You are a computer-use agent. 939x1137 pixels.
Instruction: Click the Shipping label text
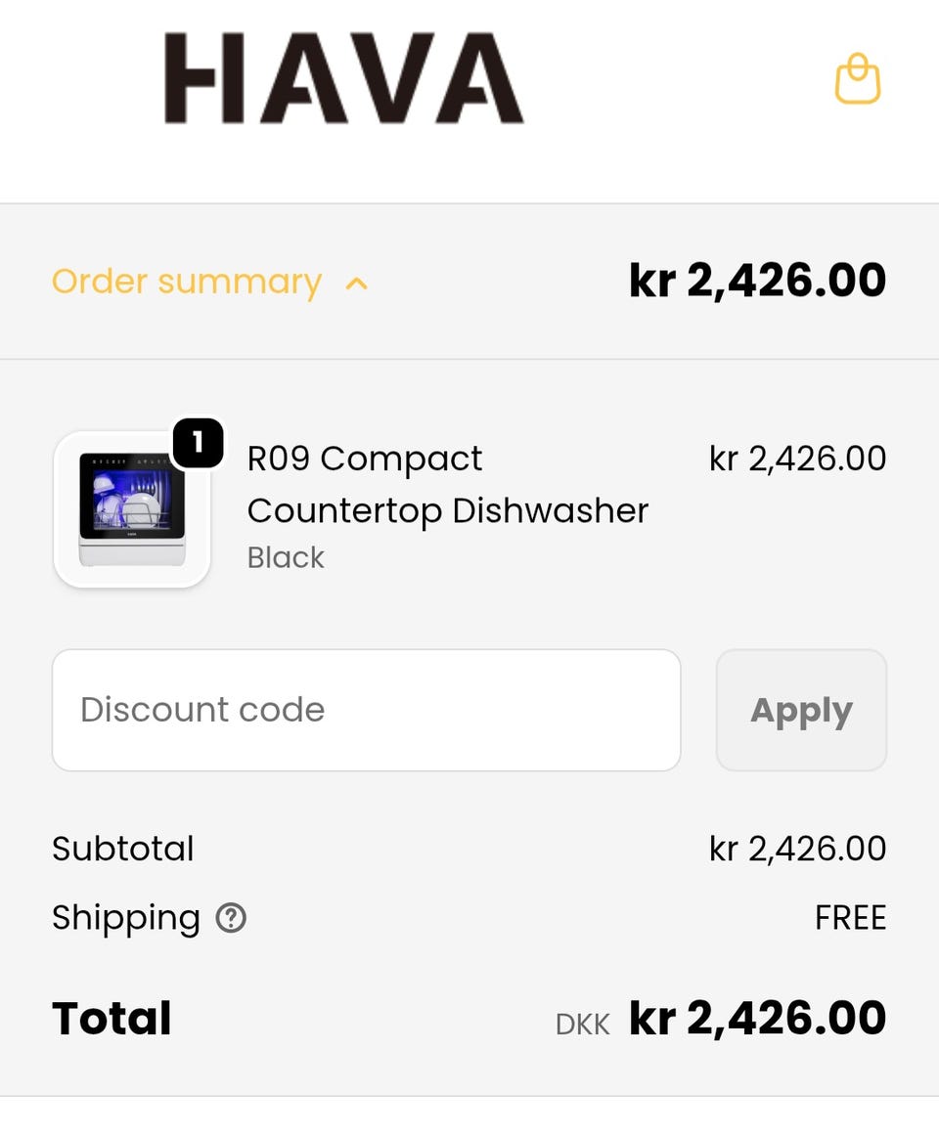point(125,918)
